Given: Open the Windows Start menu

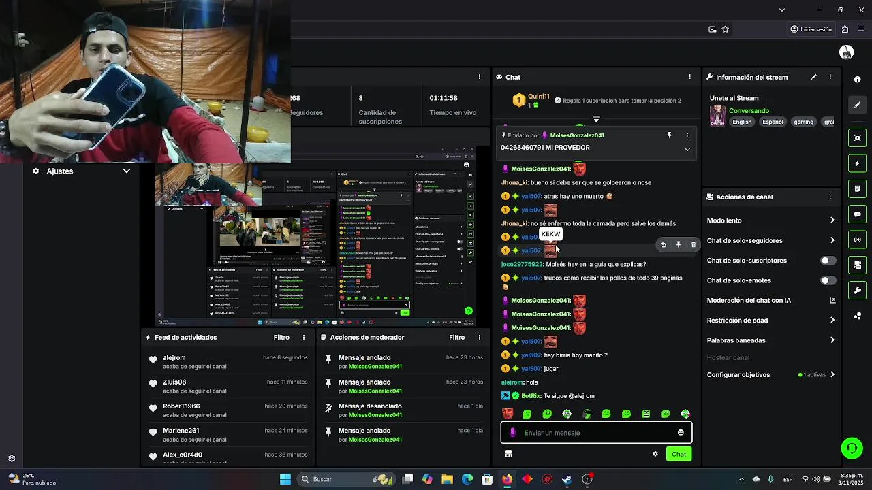Looking at the screenshot, I should pos(285,479).
